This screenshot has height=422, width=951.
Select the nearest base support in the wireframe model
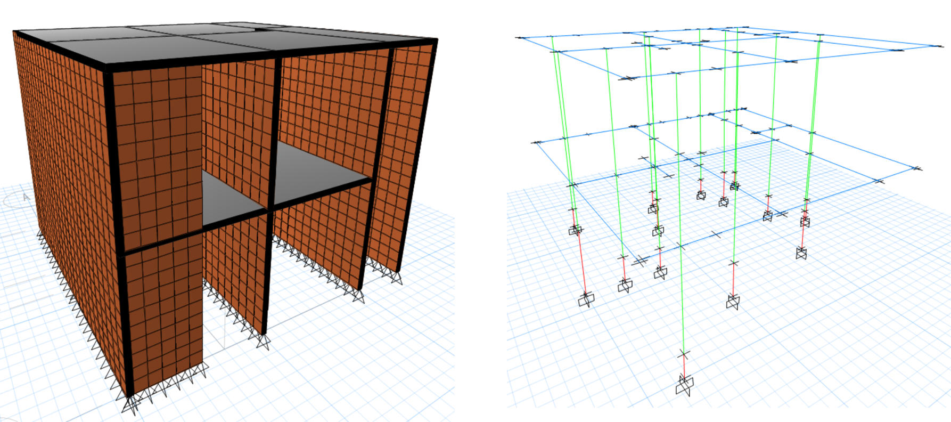pyautogui.click(x=684, y=385)
